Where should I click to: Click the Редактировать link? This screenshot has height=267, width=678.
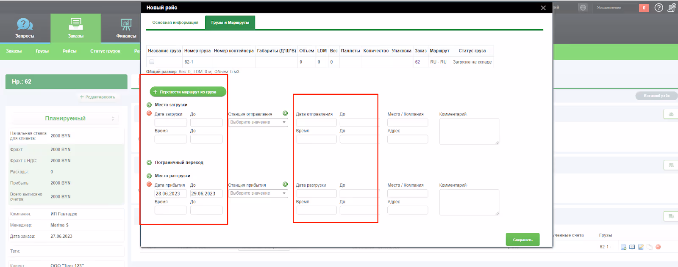click(x=97, y=97)
